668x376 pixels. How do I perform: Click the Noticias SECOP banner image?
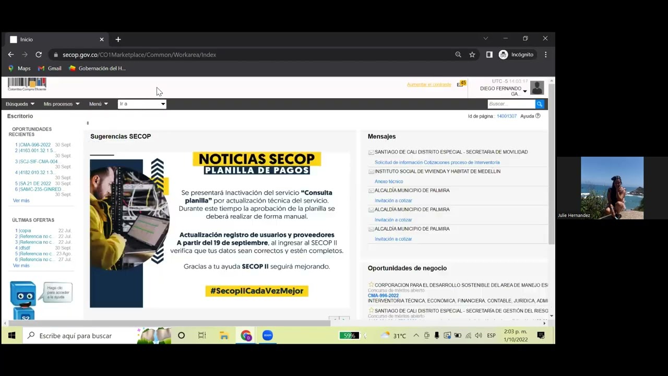click(x=220, y=230)
